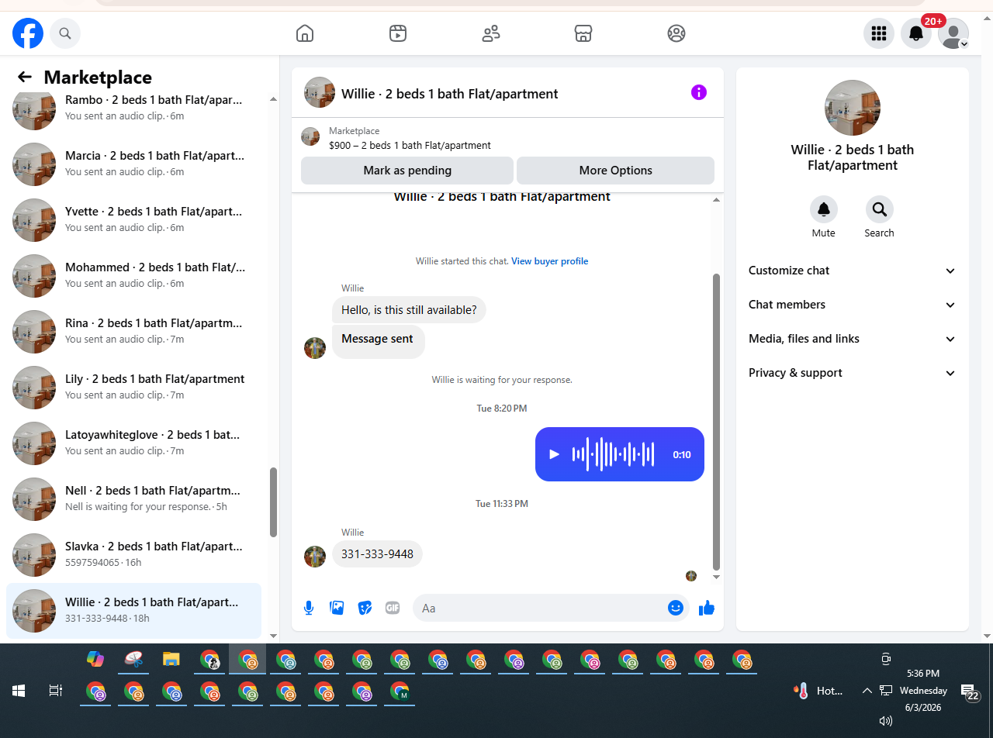Attach a photo using the image icon
Image resolution: width=993 pixels, height=738 pixels.
(337, 608)
